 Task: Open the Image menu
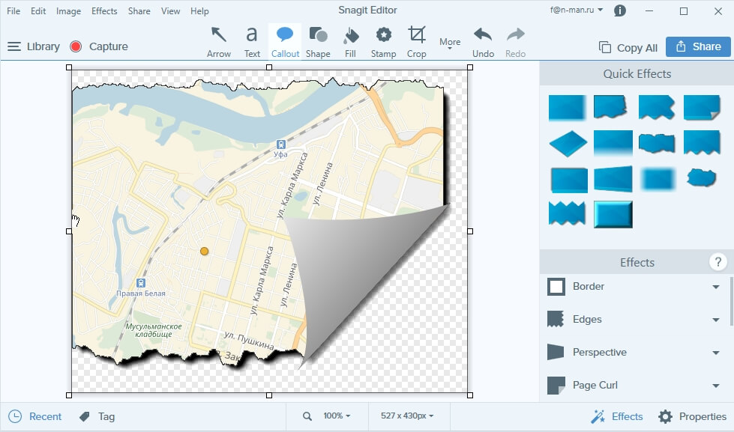(68, 11)
